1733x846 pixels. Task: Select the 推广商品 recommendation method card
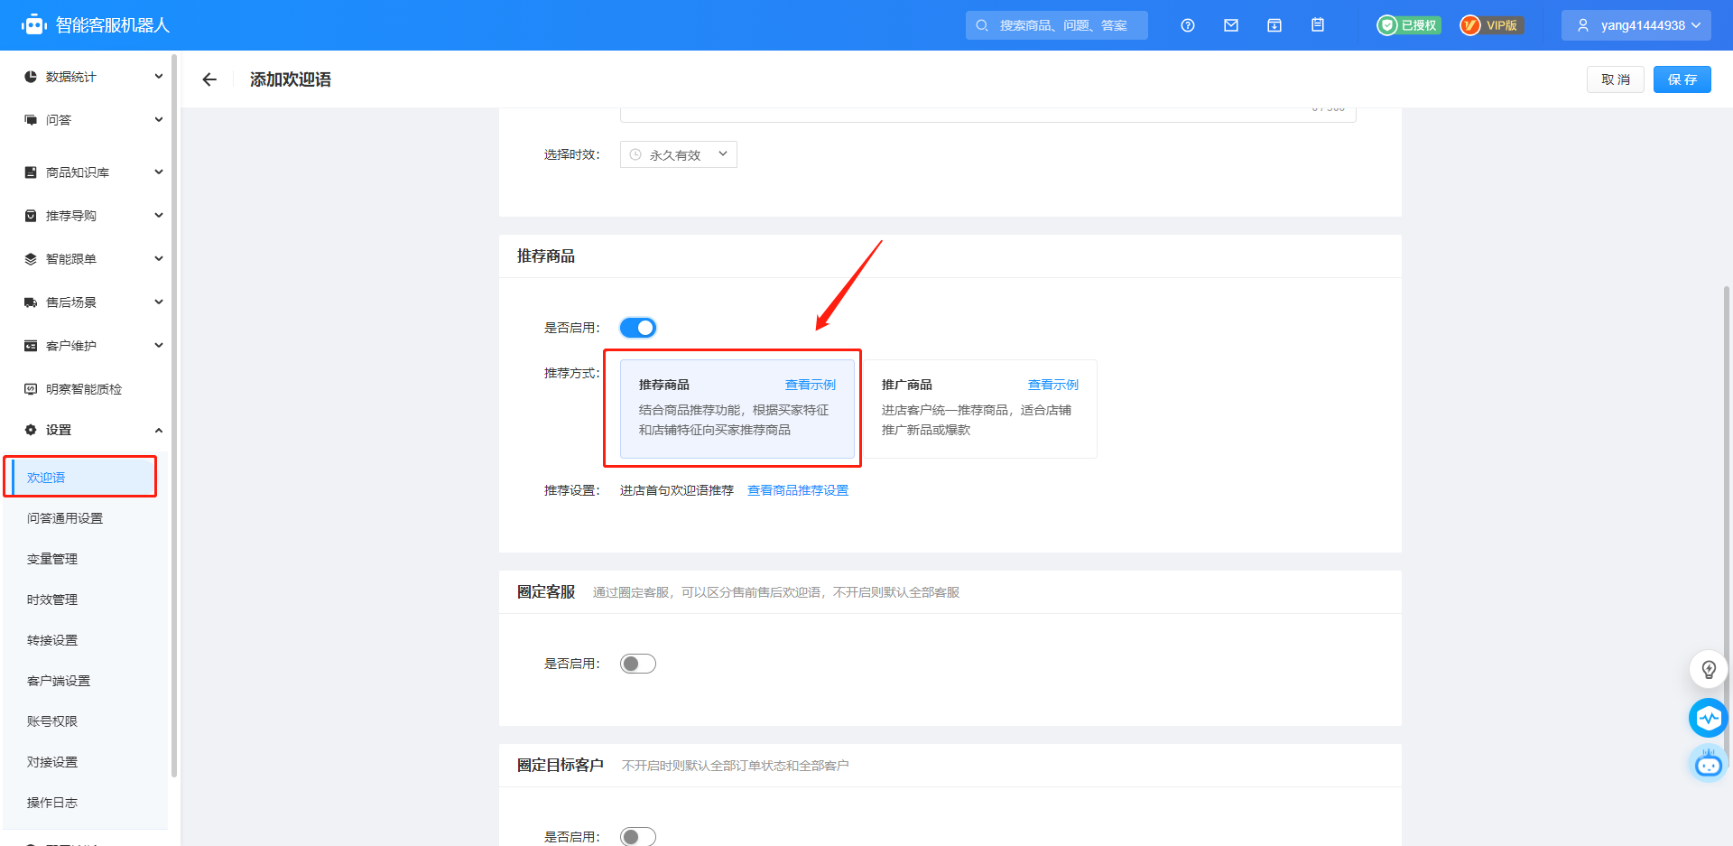tap(980, 409)
